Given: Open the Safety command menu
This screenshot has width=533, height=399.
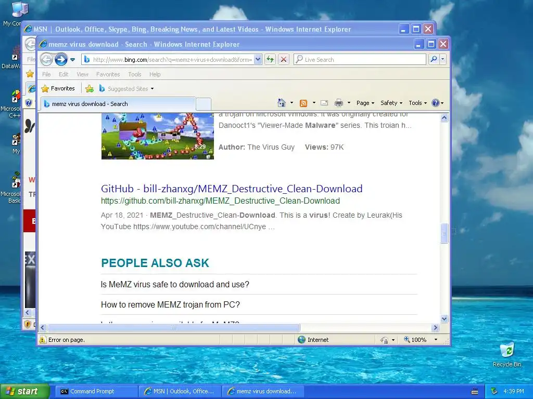Looking at the screenshot, I should coord(391,103).
